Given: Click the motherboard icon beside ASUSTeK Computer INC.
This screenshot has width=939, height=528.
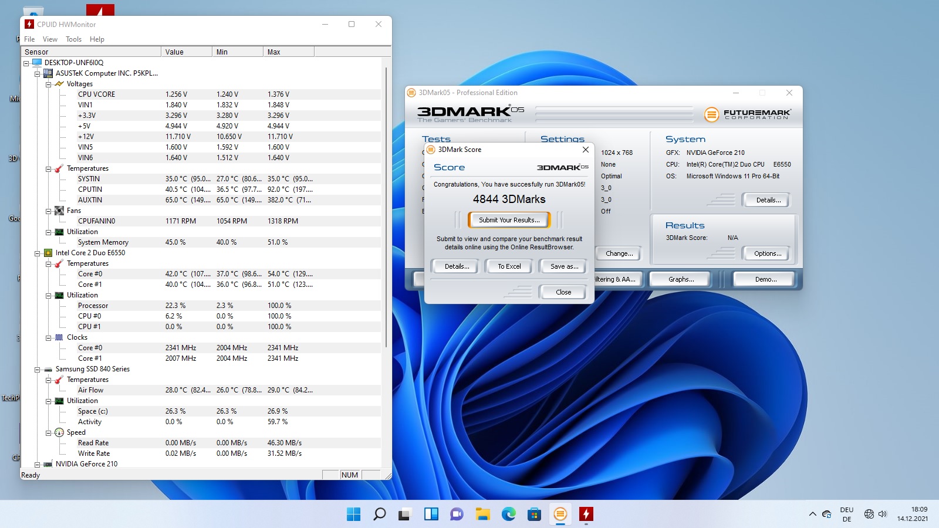Looking at the screenshot, I should (48, 73).
